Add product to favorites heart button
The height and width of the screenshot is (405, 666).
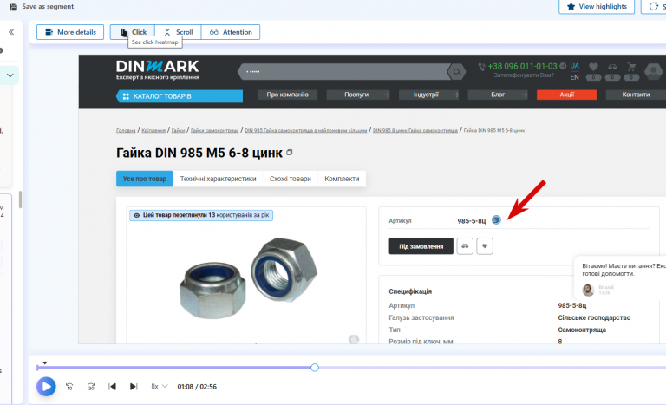(x=485, y=246)
